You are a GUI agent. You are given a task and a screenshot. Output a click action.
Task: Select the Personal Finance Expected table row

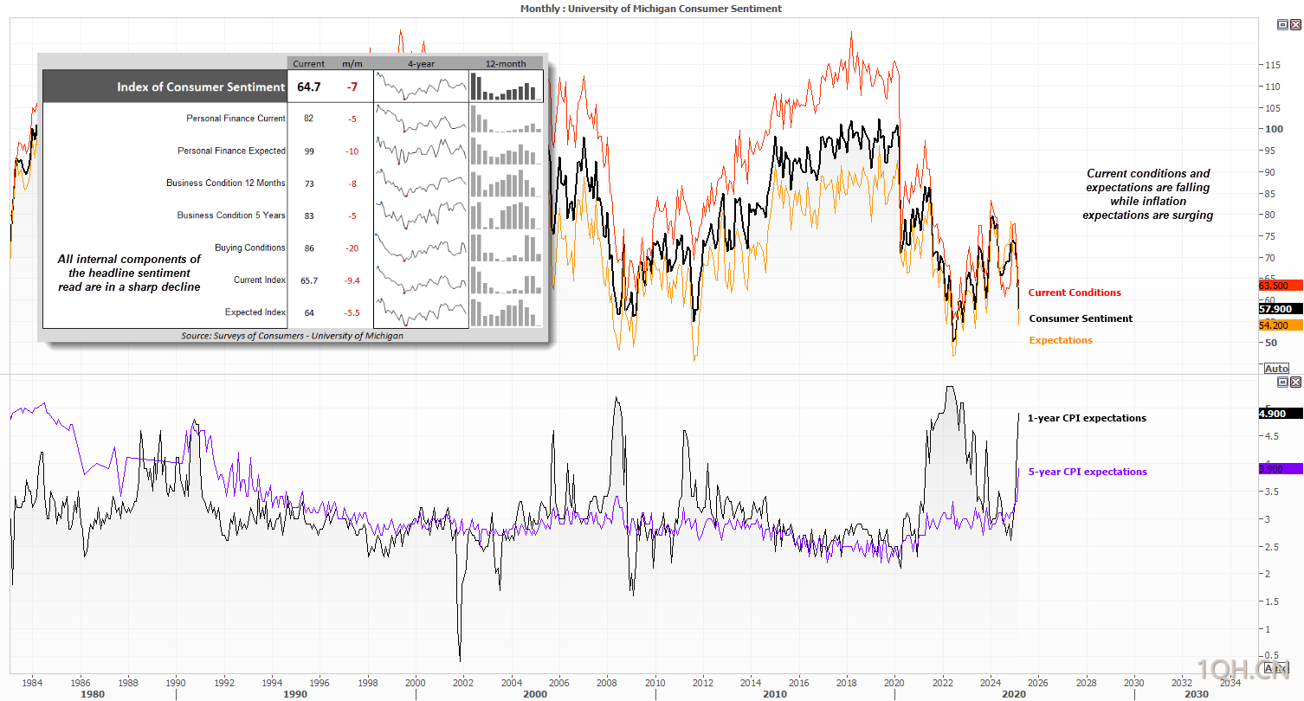[x=293, y=151]
